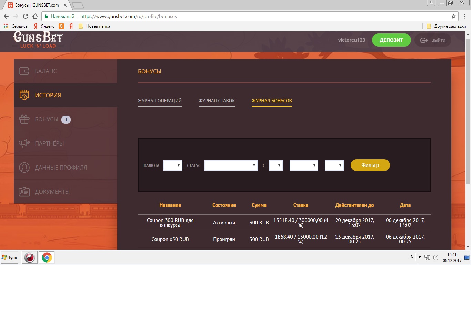
Task: Click the Бонусы badge count 1
Action: pos(66,120)
